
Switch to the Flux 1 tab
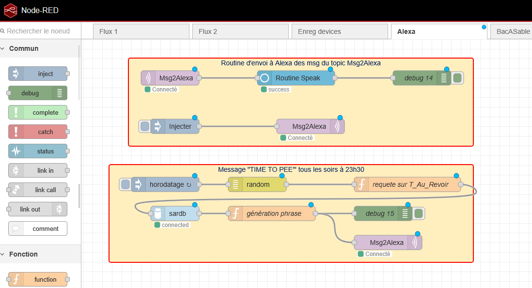141,31
